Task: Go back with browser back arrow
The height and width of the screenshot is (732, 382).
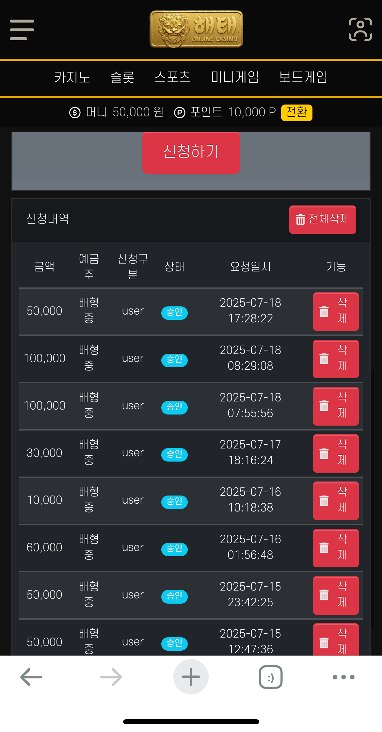Action: point(31,677)
